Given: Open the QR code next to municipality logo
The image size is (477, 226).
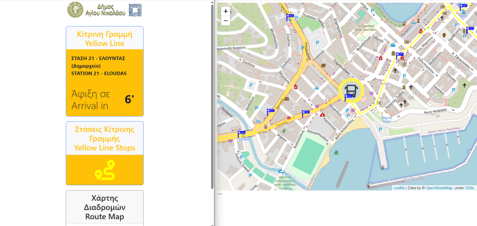Looking at the screenshot, I should click(x=135, y=10).
